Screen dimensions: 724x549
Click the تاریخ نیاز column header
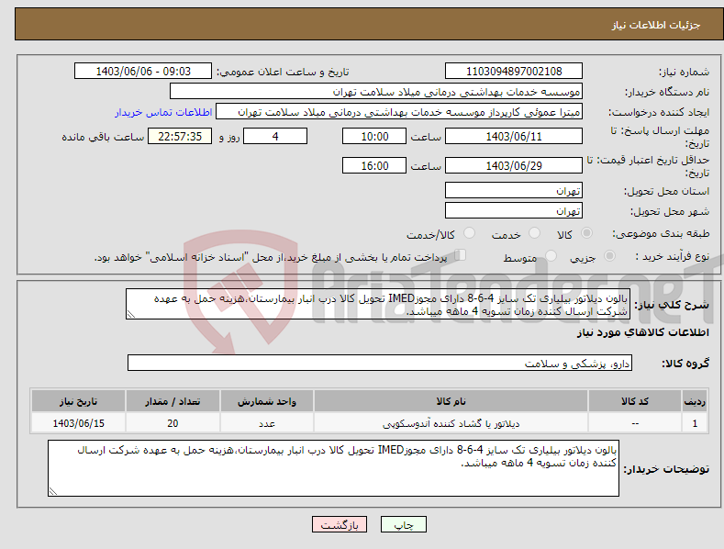[79, 401]
